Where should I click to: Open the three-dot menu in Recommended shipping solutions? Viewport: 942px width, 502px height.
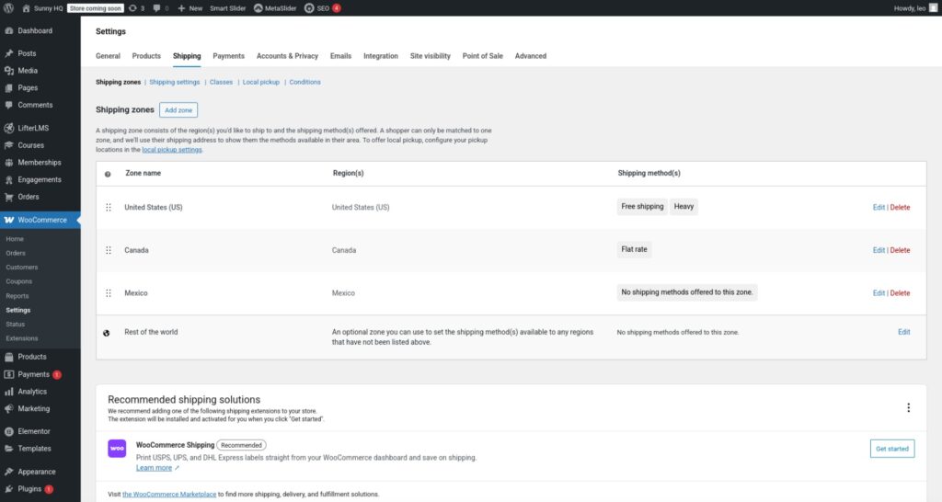click(x=908, y=407)
